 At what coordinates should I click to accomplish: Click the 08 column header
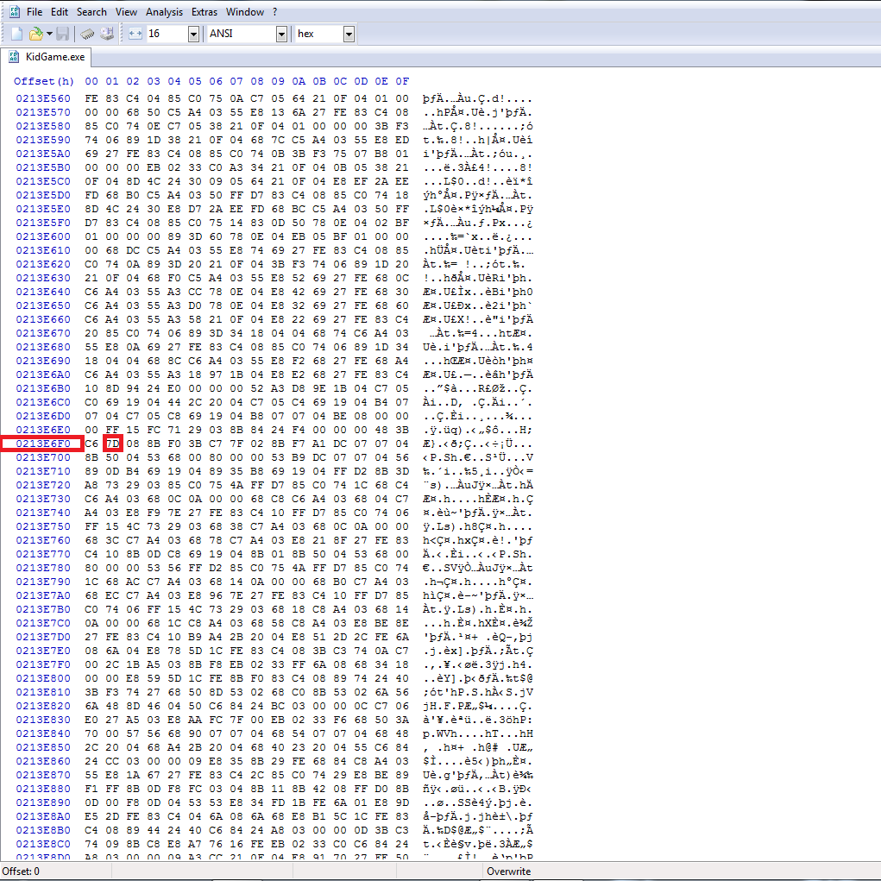point(257,81)
